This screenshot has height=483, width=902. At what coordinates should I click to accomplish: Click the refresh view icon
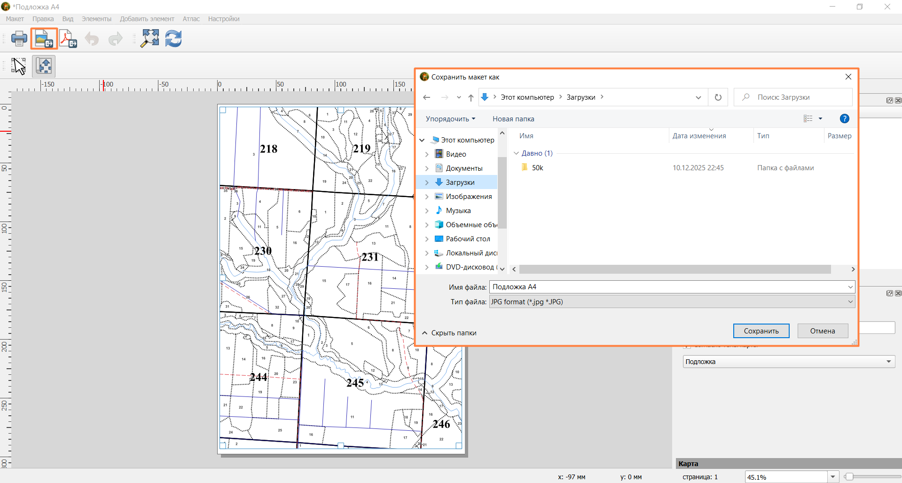click(173, 39)
